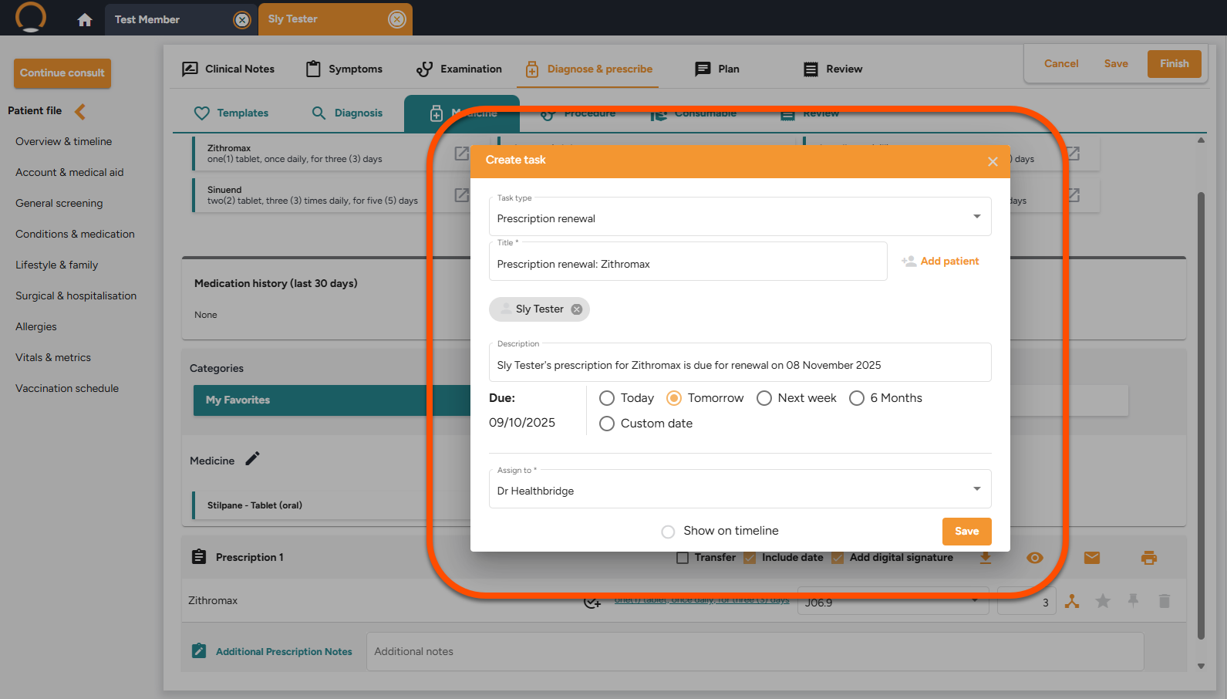Viewport: 1227px width, 699px height.
Task: Delete the Zithromax prescription line
Action: [x=1165, y=601]
